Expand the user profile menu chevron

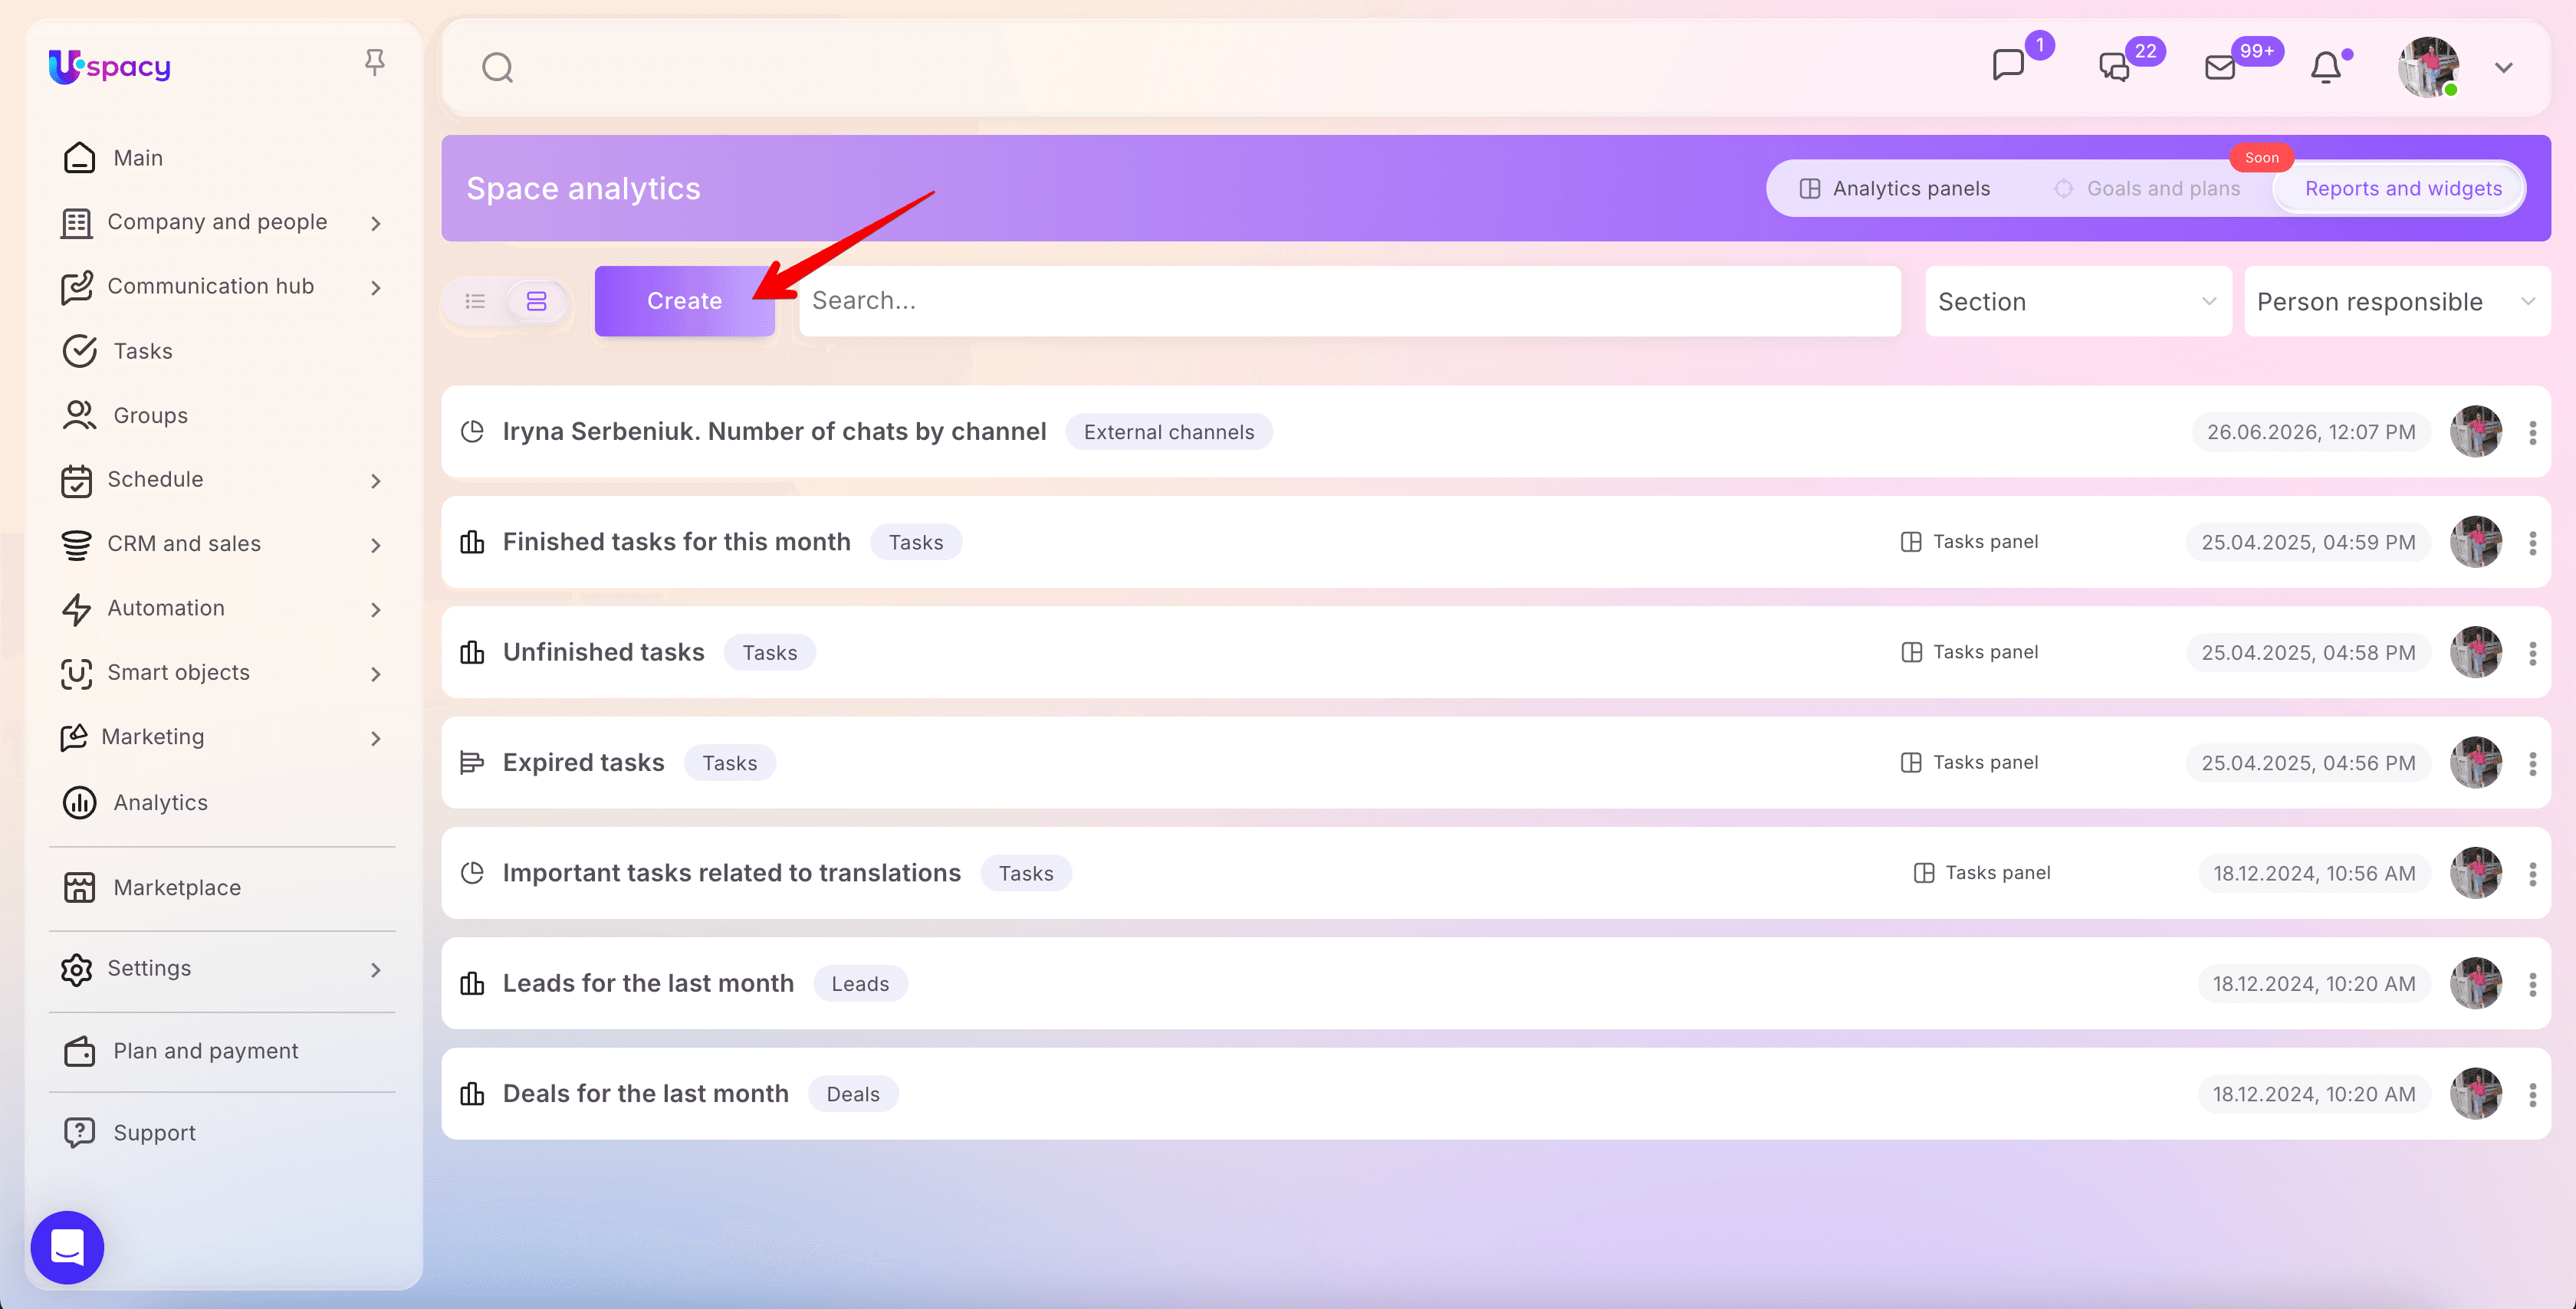(2504, 68)
